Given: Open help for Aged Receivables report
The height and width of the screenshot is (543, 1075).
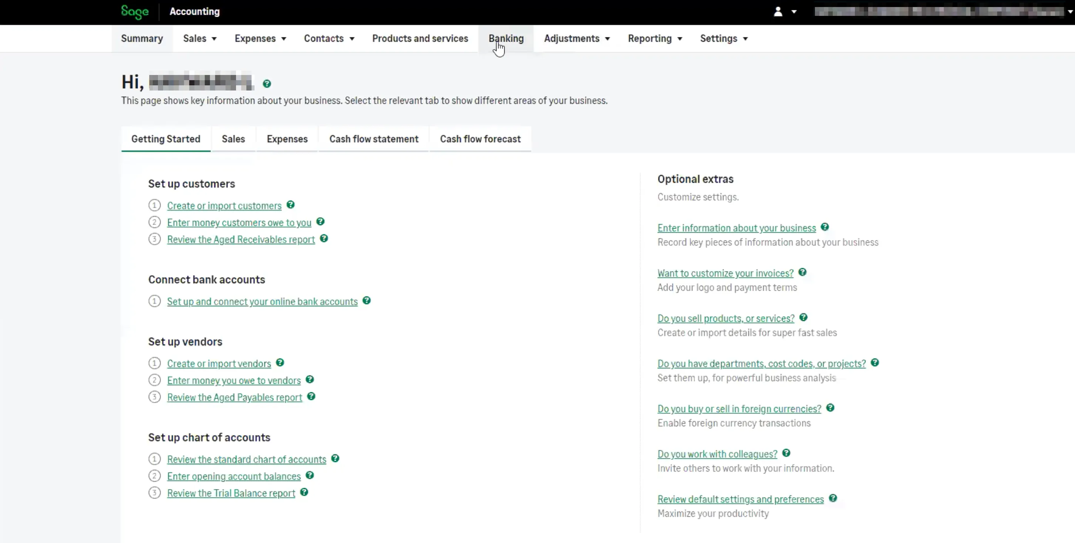Looking at the screenshot, I should coord(324,238).
